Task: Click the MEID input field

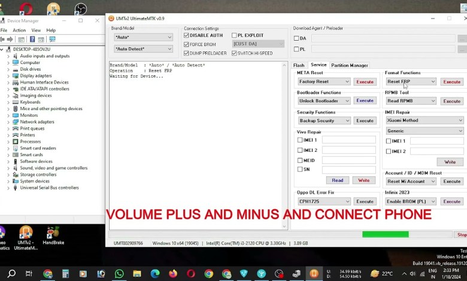Action: point(348,160)
